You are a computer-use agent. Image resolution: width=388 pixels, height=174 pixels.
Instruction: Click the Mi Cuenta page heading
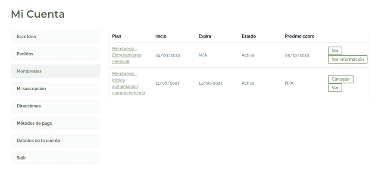coord(38,14)
